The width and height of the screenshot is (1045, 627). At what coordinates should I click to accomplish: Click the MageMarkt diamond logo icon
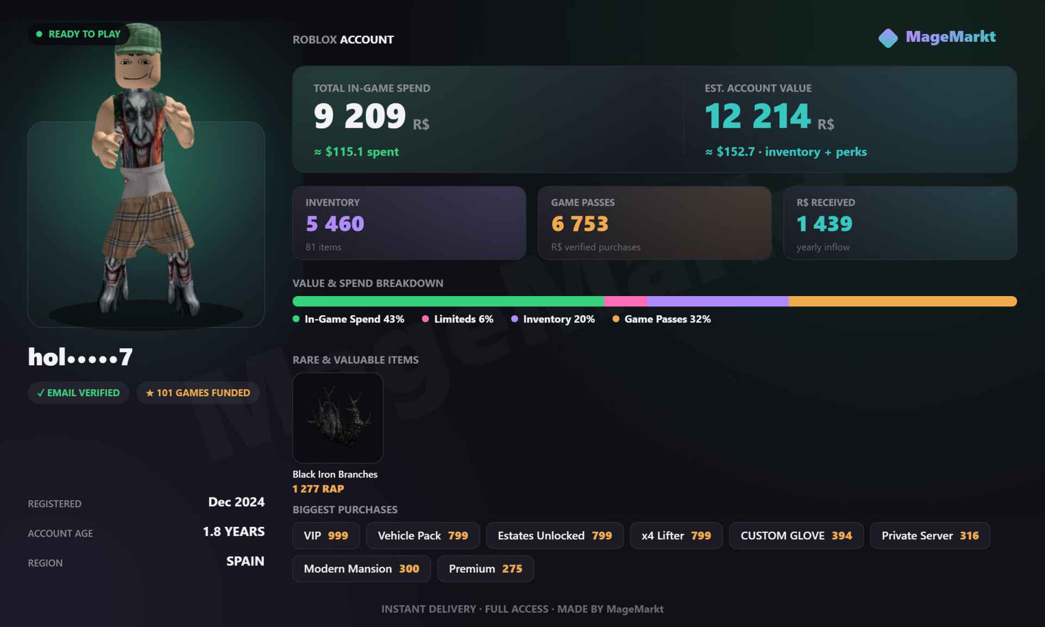click(x=888, y=38)
